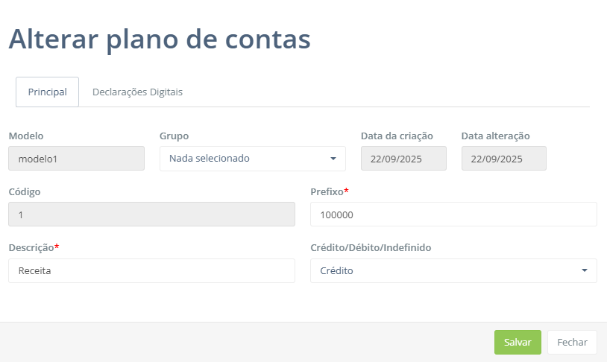Click the Grupo field label
Image resolution: width=607 pixels, height=362 pixels.
click(x=174, y=136)
